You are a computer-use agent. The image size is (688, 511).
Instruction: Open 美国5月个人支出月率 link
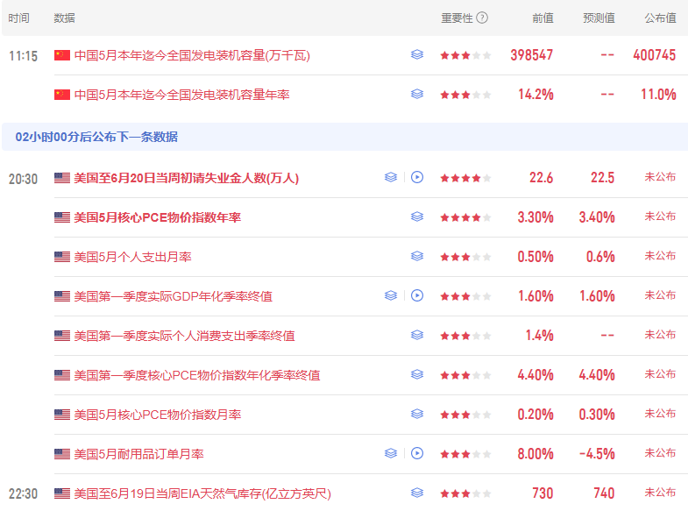pos(133,257)
